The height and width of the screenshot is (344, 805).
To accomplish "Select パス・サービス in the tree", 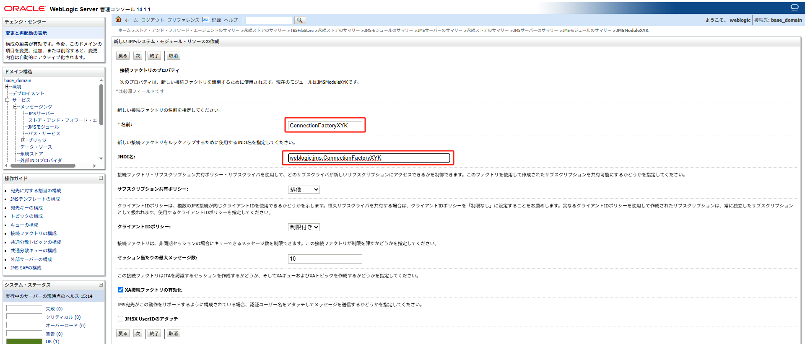I will pos(44,134).
